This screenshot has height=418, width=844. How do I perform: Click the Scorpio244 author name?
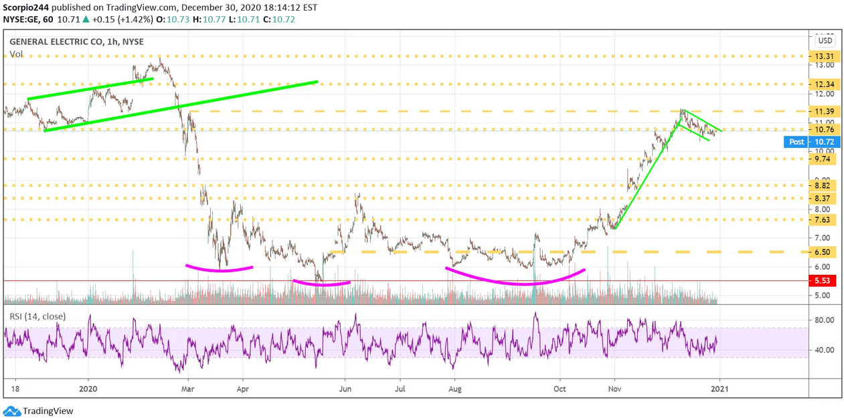pos(25,7)
